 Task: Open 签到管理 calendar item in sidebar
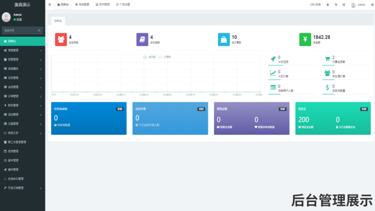(22, 151)
